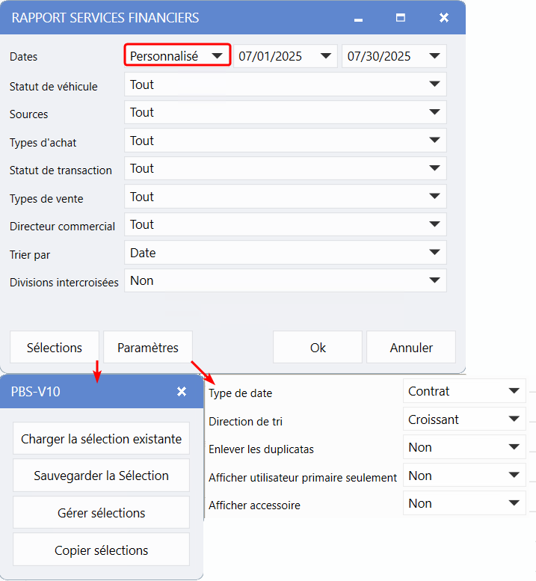Screen dimensions: 536x581
Task: Choose Sauvegarder la Sélection
Action: pos(101,476)
